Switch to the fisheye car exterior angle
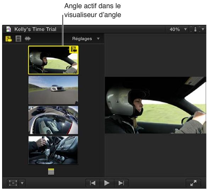Viewport: 207px width, 190px height. (53, 120)
